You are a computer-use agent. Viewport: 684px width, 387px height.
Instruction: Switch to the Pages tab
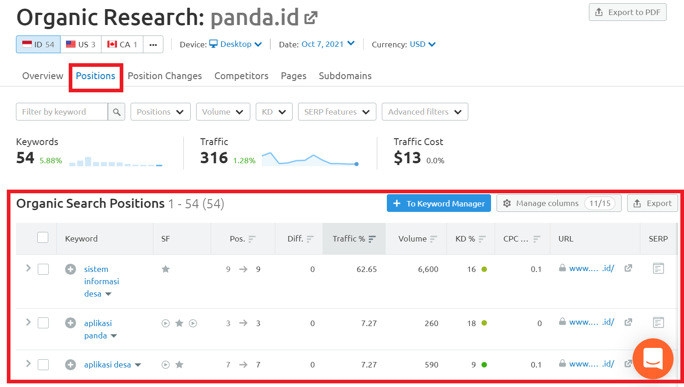[x=294, y=76]
